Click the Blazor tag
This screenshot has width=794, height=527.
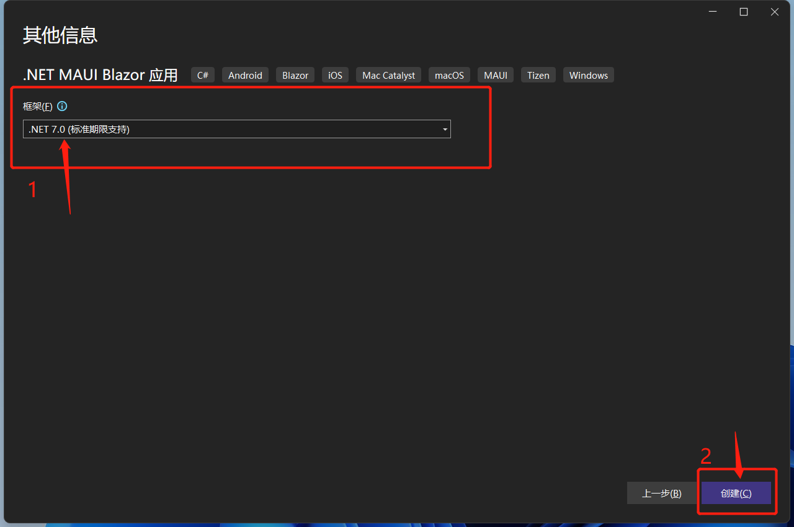[x=295, y=75]
